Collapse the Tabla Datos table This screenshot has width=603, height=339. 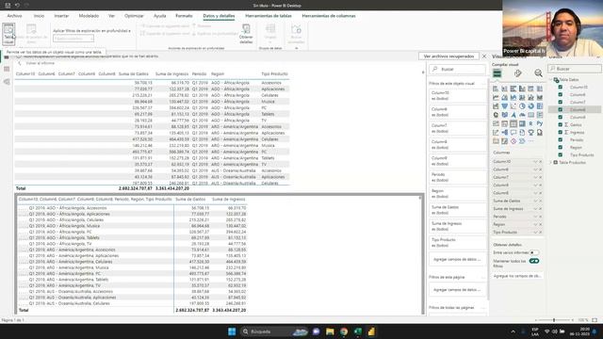coord(551,79)
